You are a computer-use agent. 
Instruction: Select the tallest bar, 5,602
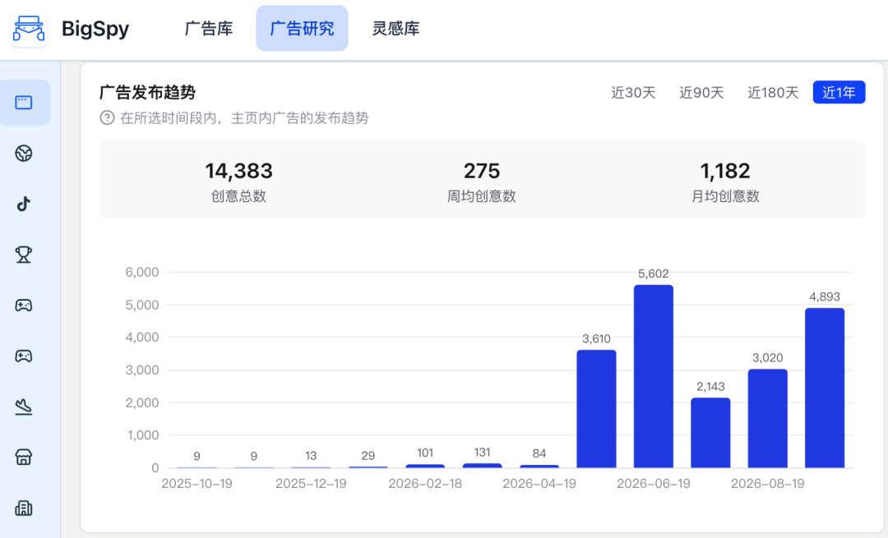(654, 376)
